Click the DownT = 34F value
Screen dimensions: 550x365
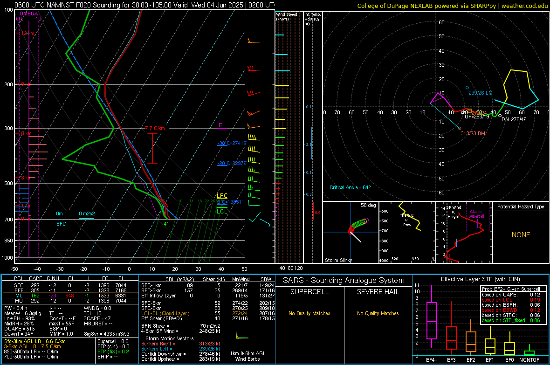tap(19, 334)
